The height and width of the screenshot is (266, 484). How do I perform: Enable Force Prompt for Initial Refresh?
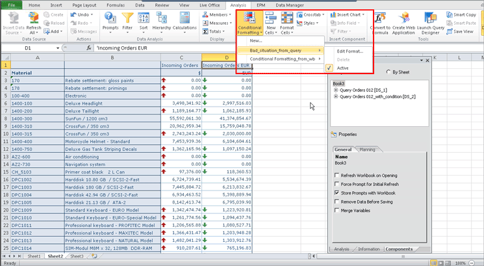click(337, 184)
